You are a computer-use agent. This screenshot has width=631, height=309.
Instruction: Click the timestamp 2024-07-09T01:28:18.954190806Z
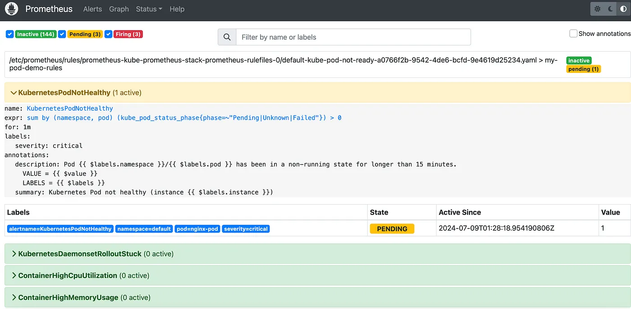click(x=496, y=228)
